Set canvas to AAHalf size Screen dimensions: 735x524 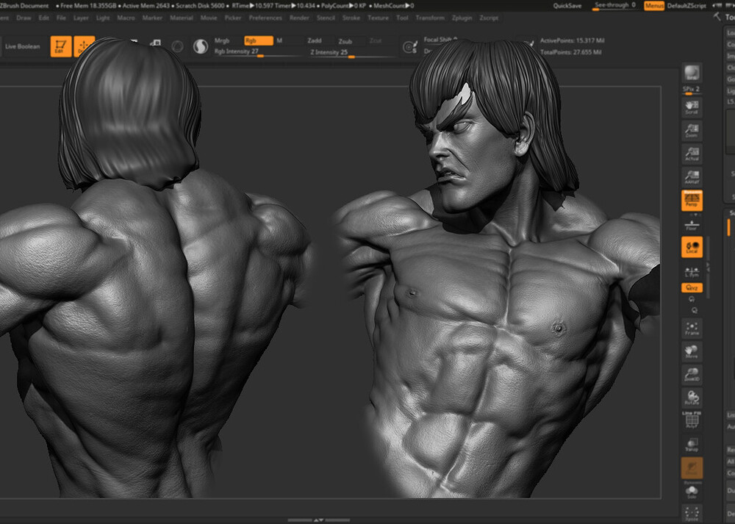(x=692, y=176)
